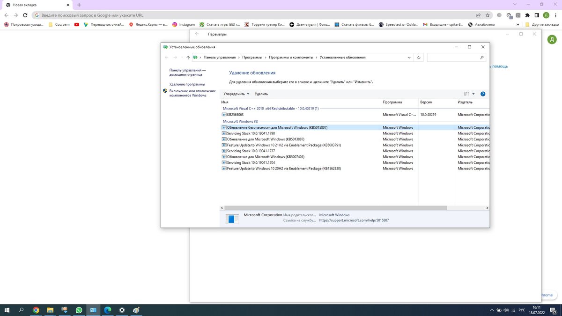Click Панель управления breadcrumb
The image size is (562, 316).
coord(220,58)
